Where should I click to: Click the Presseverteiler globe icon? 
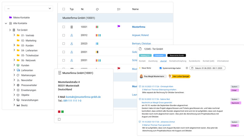click(18, 85)
